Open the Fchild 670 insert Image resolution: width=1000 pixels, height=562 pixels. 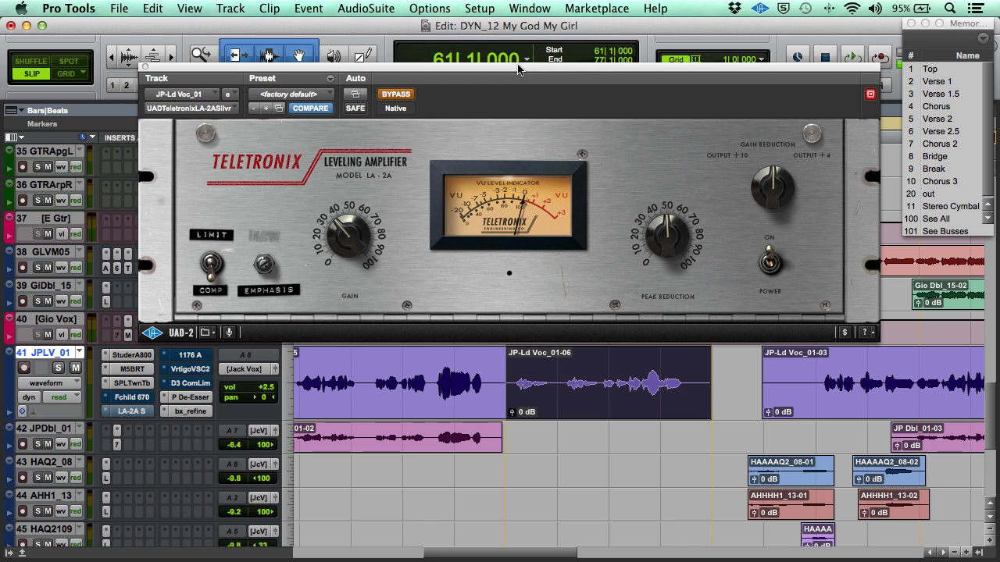[131, 397]
